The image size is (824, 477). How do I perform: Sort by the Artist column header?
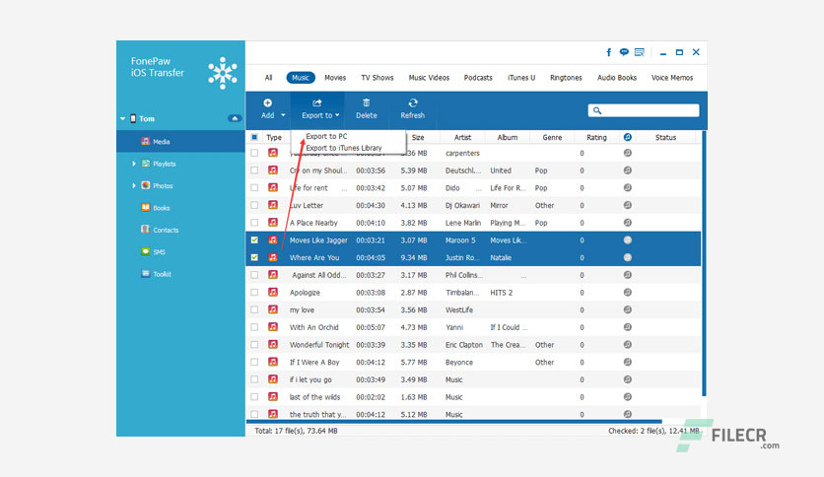(x=462, y=137)
